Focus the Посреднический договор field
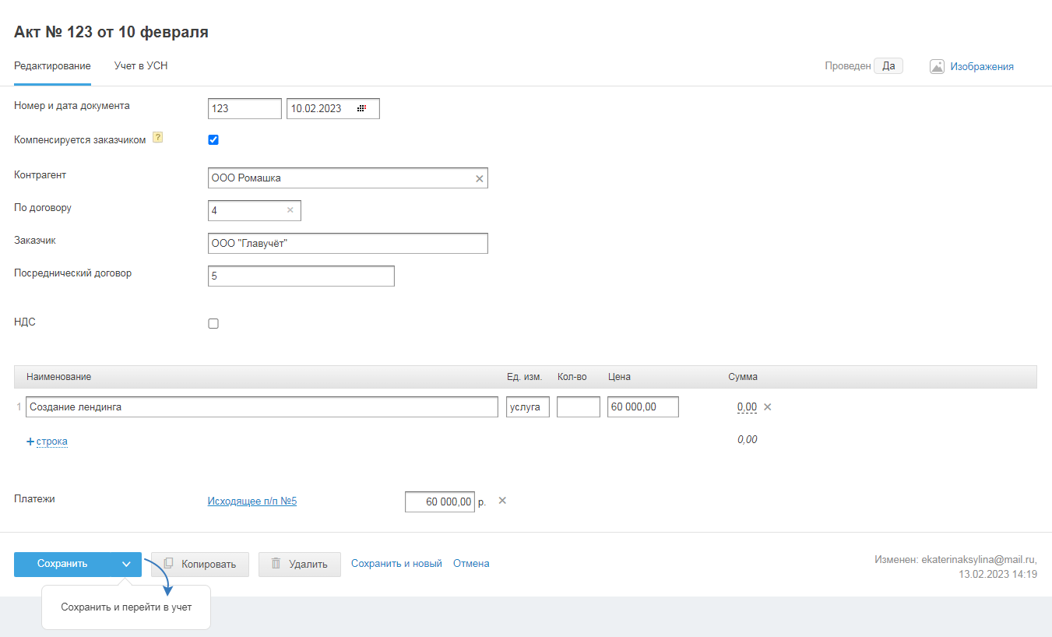 tap(301, 276)
